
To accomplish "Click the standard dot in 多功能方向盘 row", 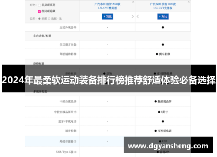I will click(163, 45).
